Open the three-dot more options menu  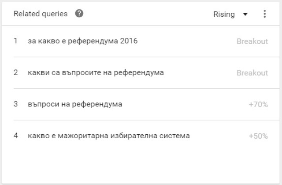click(x=264, y=14)
